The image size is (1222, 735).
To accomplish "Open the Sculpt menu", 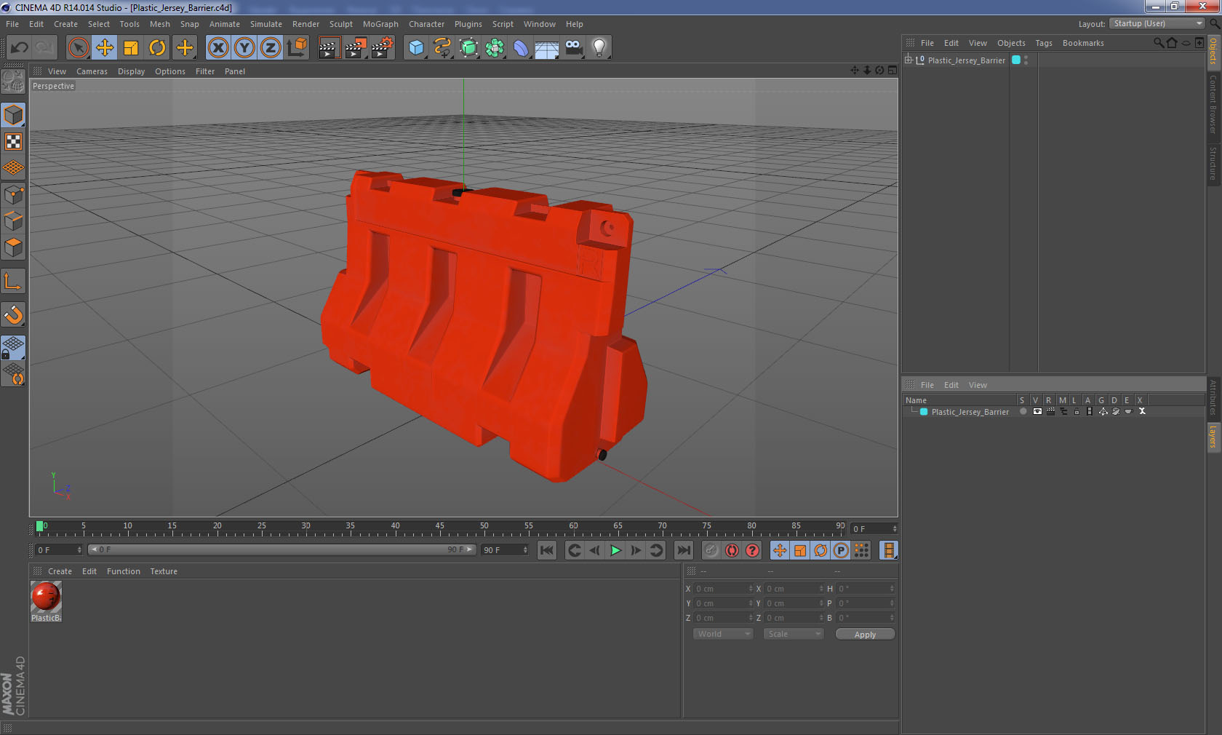I will 340,24.
